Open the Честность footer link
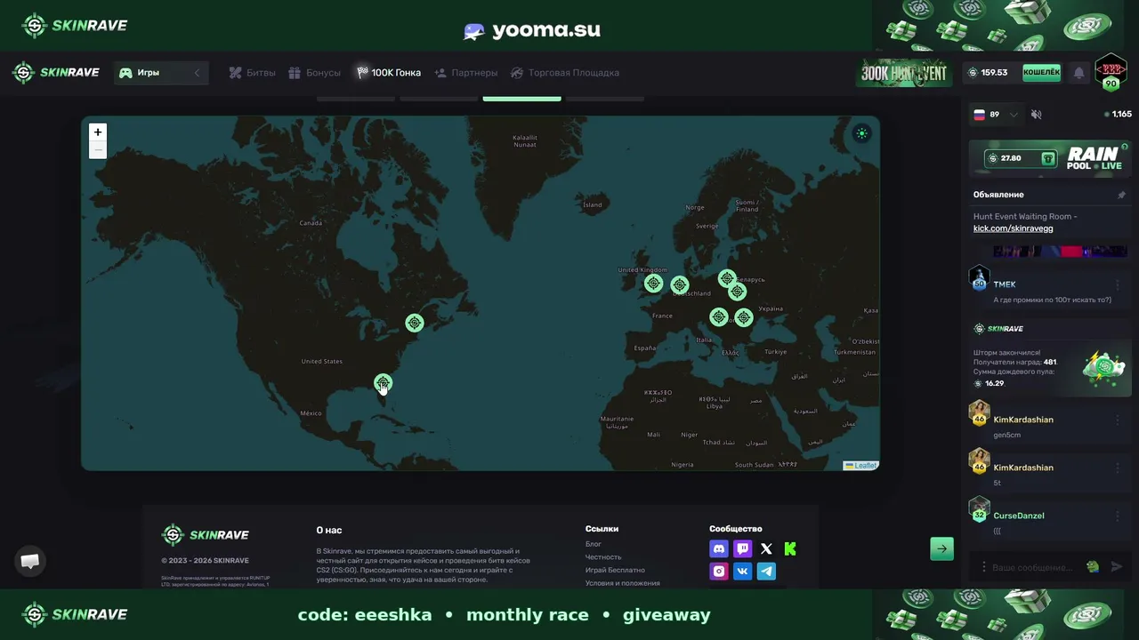Image resolution: width=1139 pixels, height=640 pixels. (603, 557)
